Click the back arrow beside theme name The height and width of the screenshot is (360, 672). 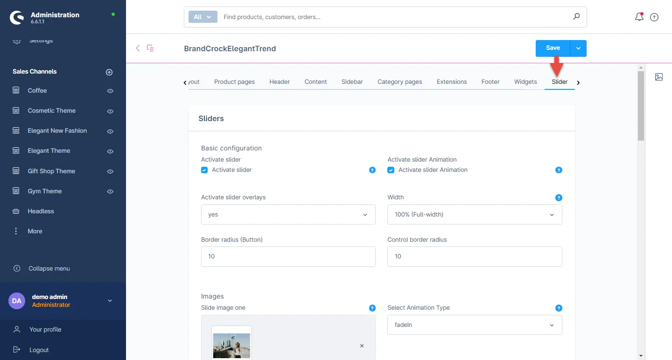(x=138, y=48)
